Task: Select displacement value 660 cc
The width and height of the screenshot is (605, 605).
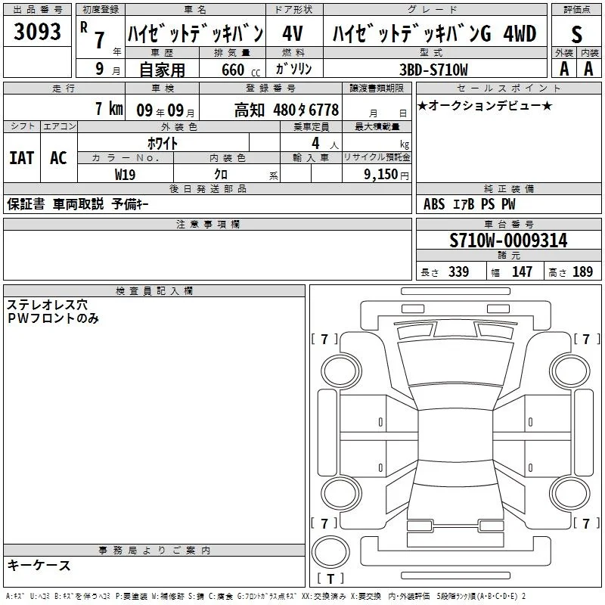Action: click(x=240, y=70)
